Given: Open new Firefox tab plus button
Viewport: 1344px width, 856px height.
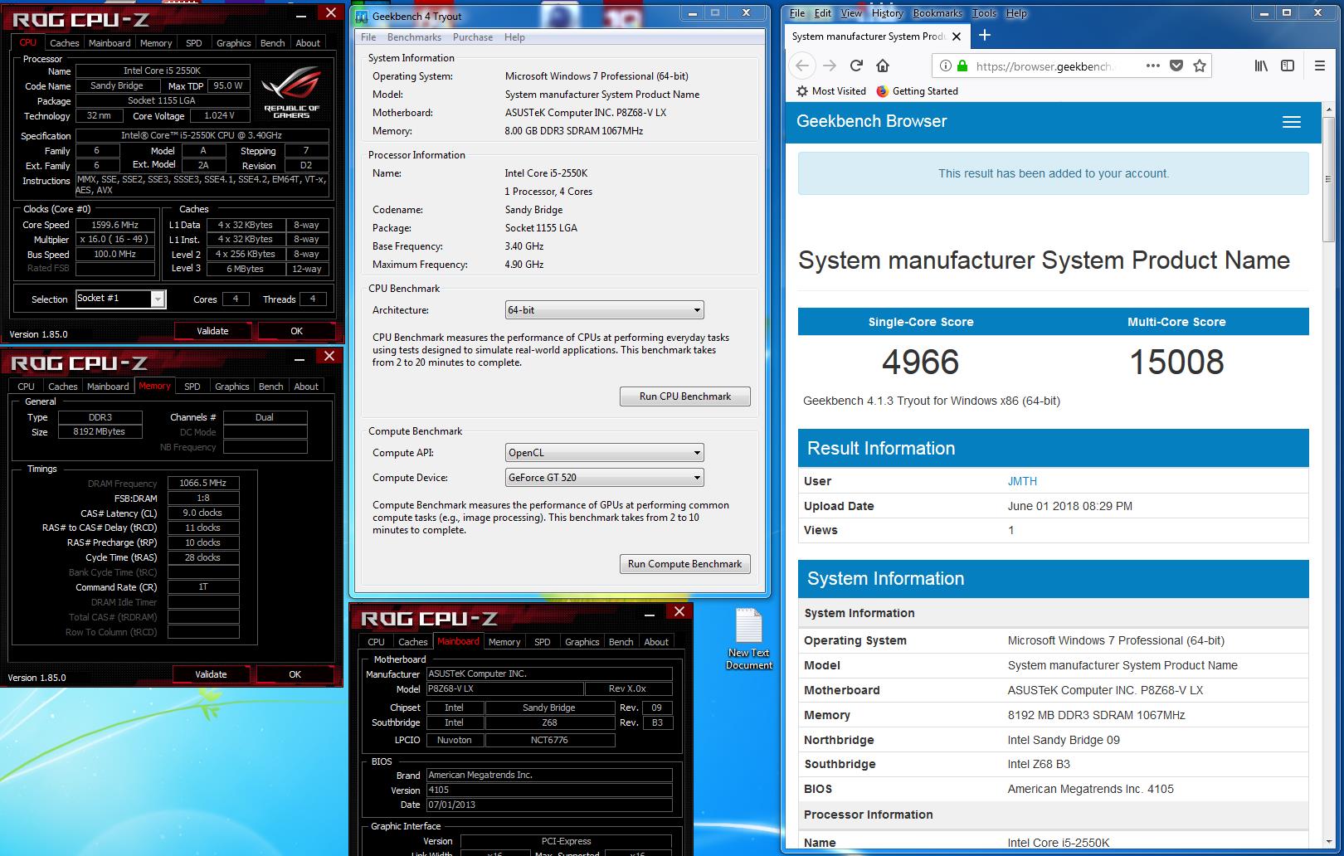Looking at the screenshot, I should 985,35.
